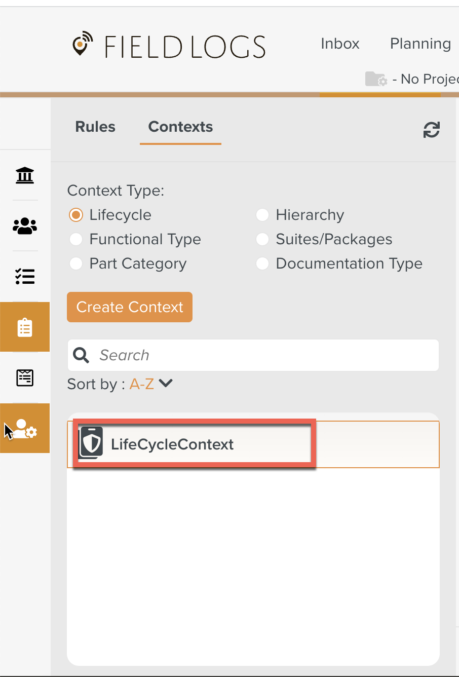
Task: Open the report panel icon in sidebar
Action: [x=25, y=378]
